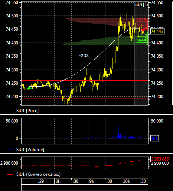Click the white vertical cursor line on chart
Image resolution: width=173 pixels, height=191 pixels.
[134, 53]
